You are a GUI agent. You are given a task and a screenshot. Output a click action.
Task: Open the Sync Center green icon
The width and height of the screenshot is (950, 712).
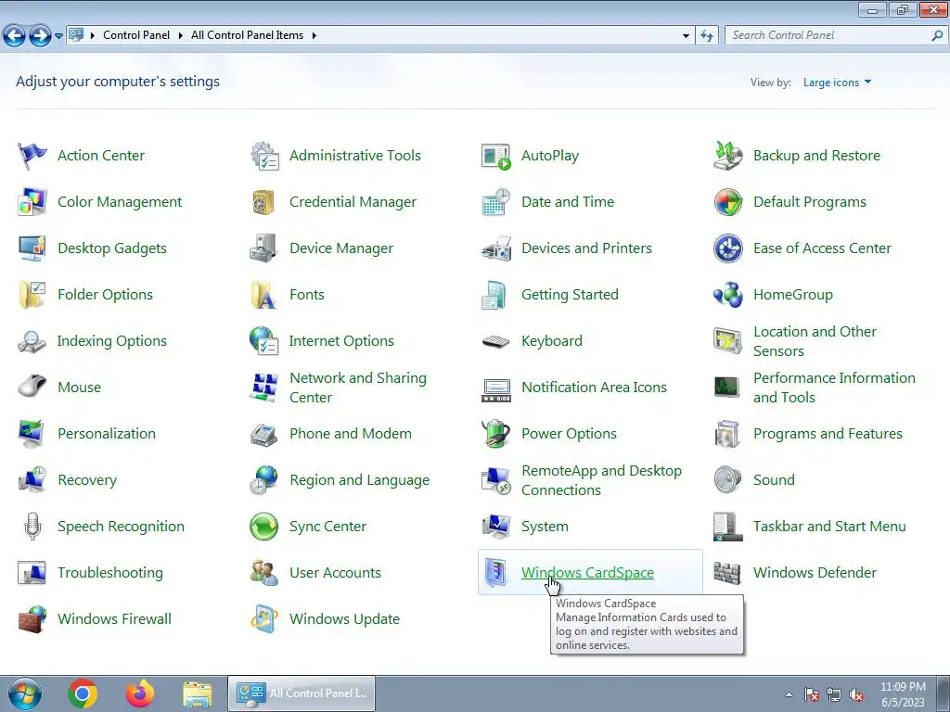264,527
